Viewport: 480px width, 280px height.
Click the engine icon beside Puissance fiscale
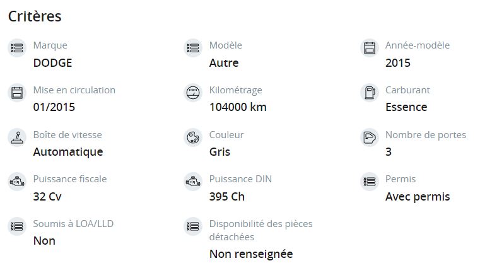click(x=17, y=182)
